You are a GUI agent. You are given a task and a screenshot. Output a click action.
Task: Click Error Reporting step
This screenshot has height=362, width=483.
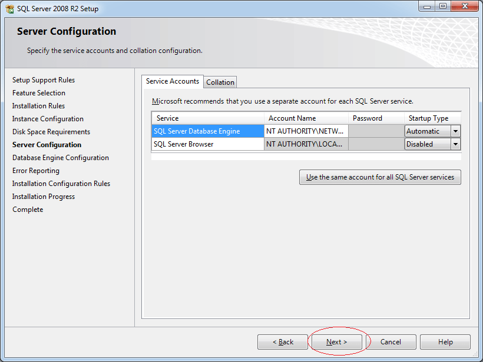tap(36, 171)
